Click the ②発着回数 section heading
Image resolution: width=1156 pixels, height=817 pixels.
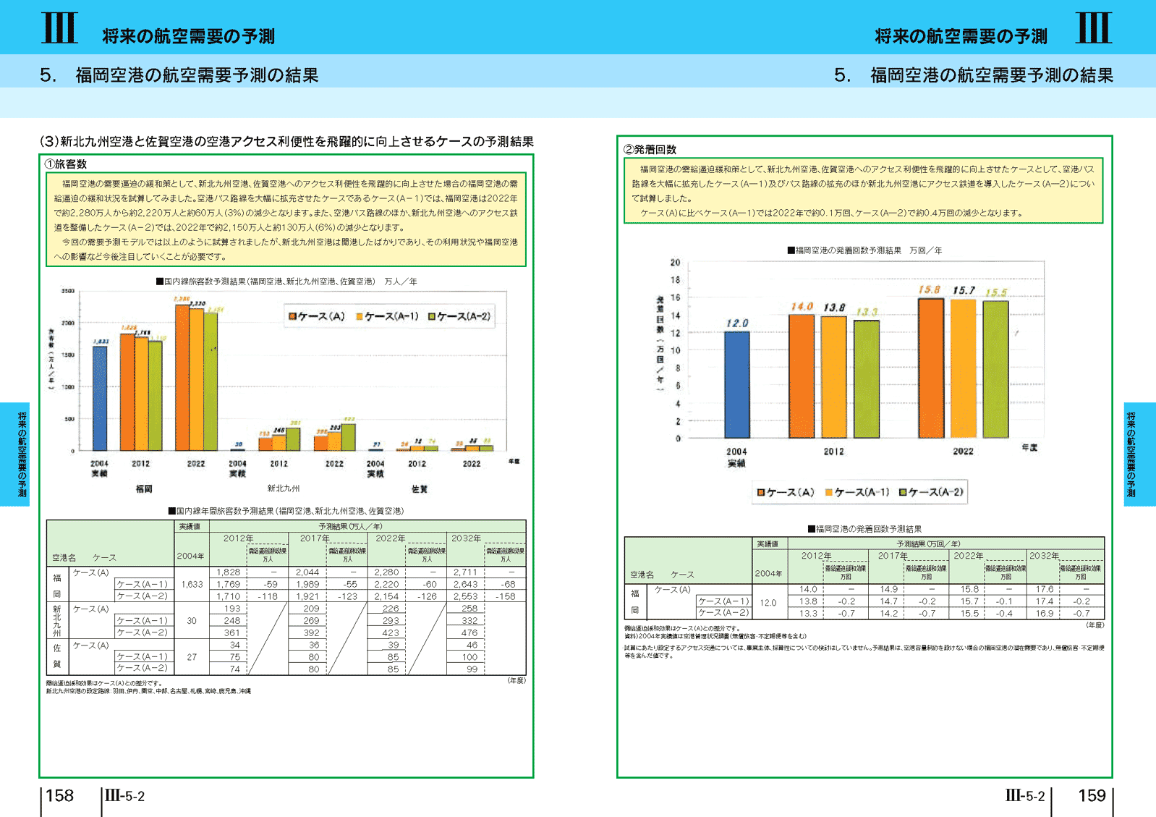point(650,150)
